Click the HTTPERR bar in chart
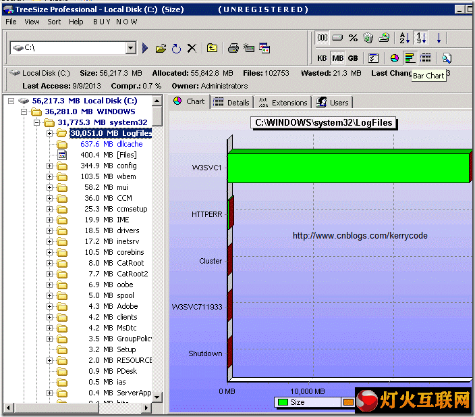The width and height of the screenshot is (475, 417). pos(231,212)
